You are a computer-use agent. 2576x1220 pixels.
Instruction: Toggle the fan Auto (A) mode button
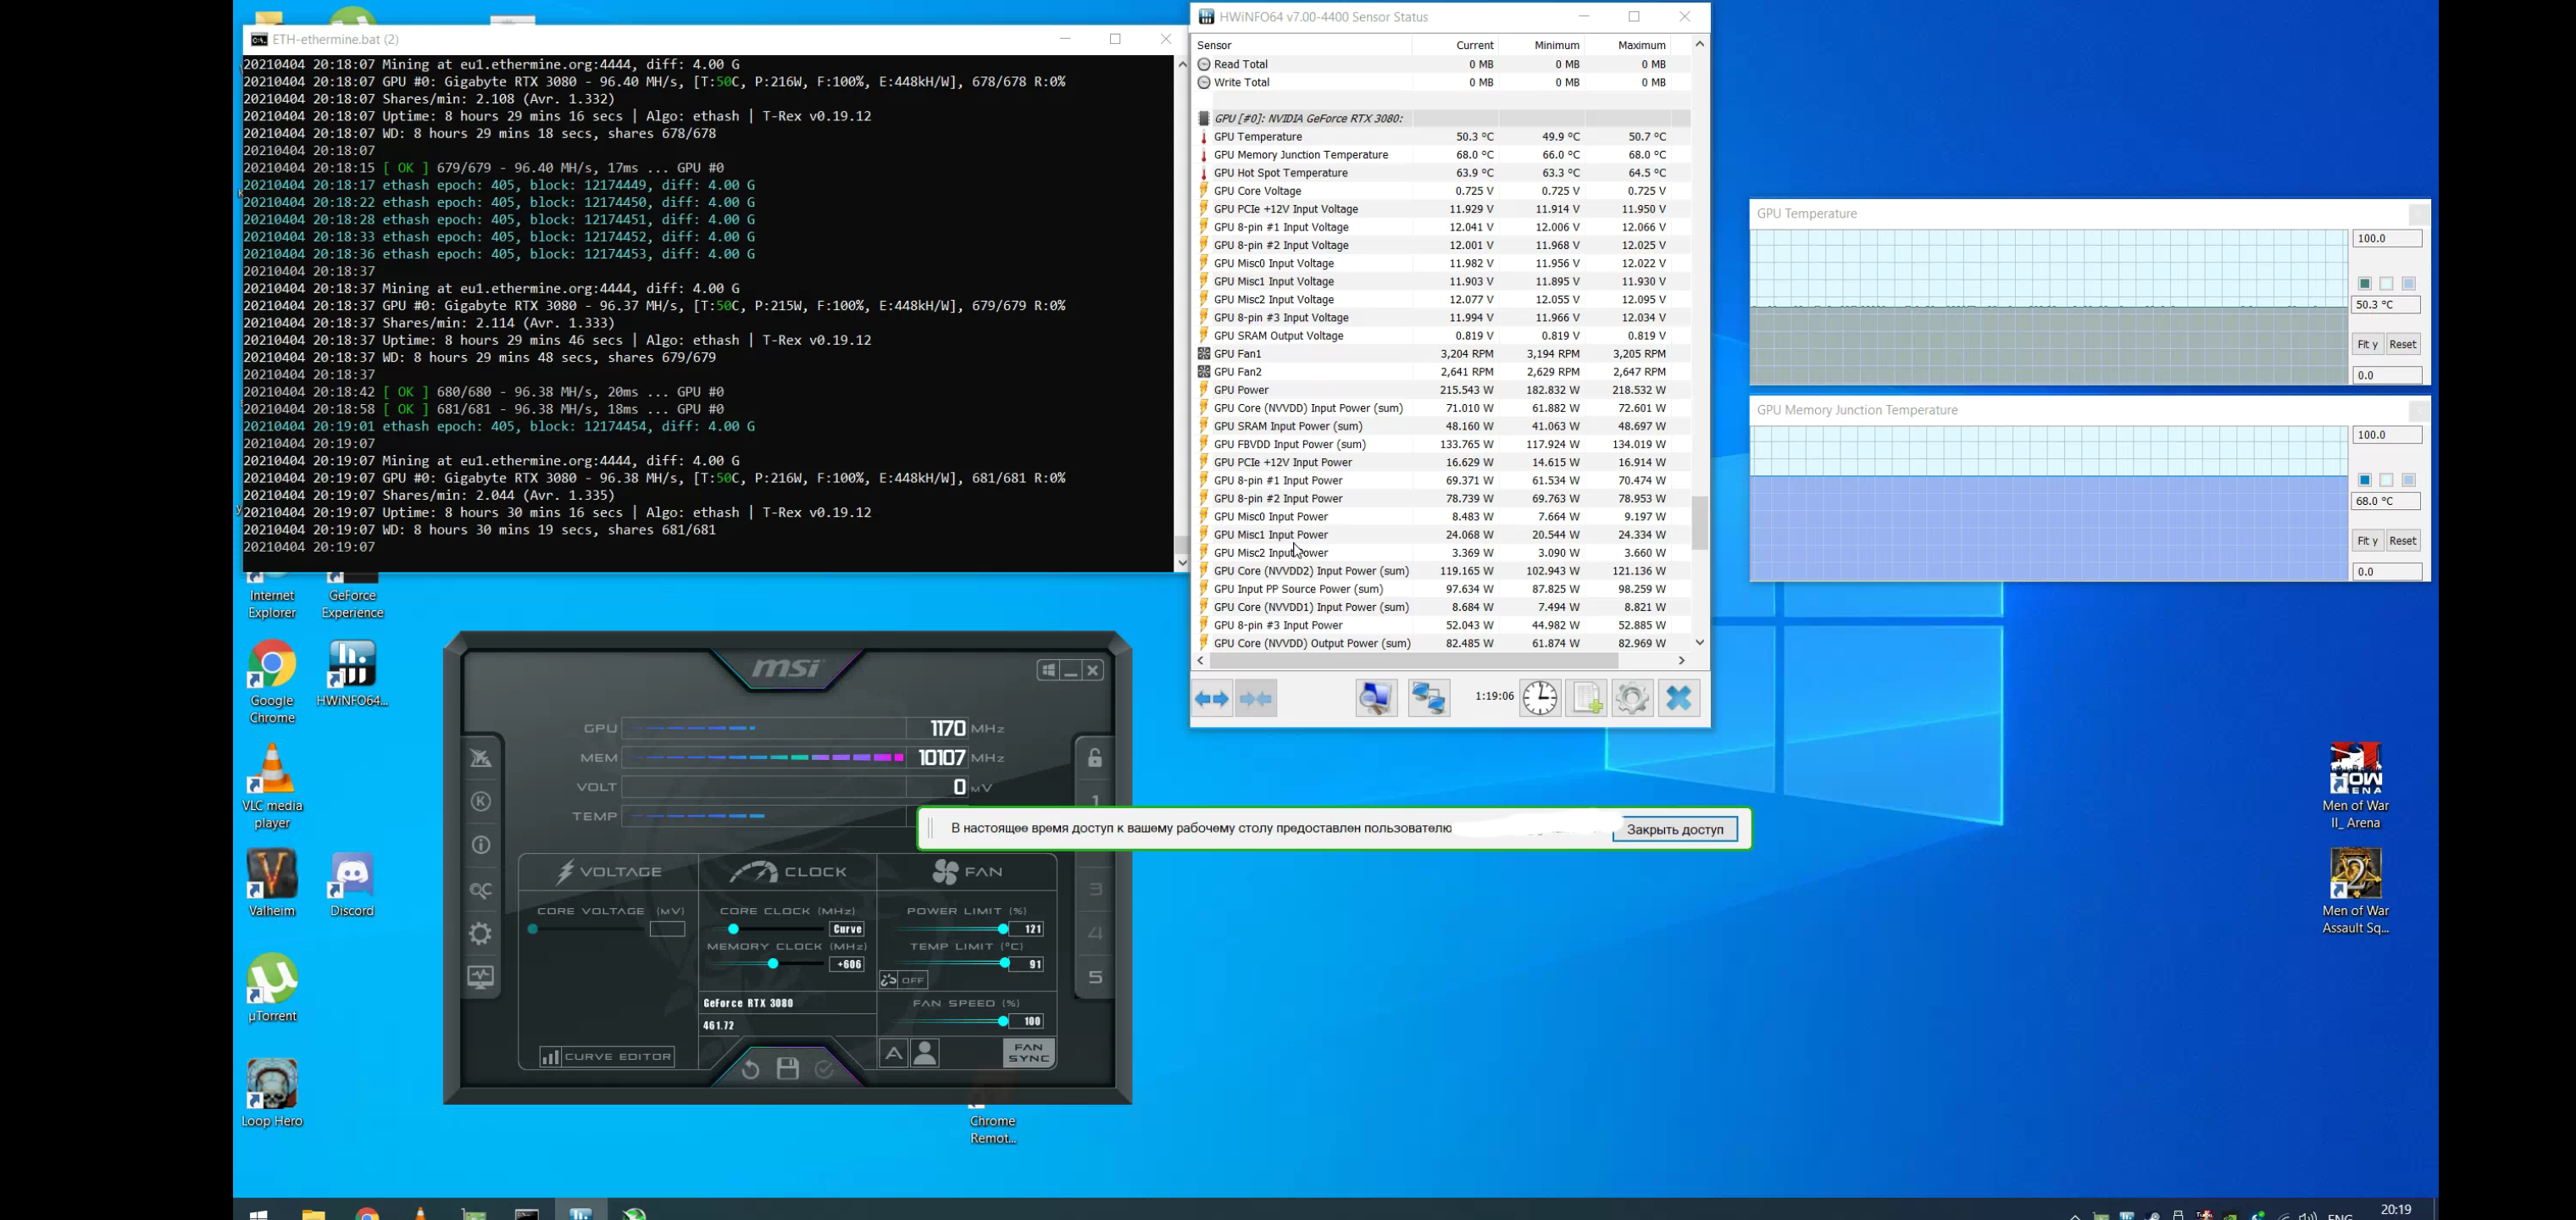click(x=893, y=1053)
